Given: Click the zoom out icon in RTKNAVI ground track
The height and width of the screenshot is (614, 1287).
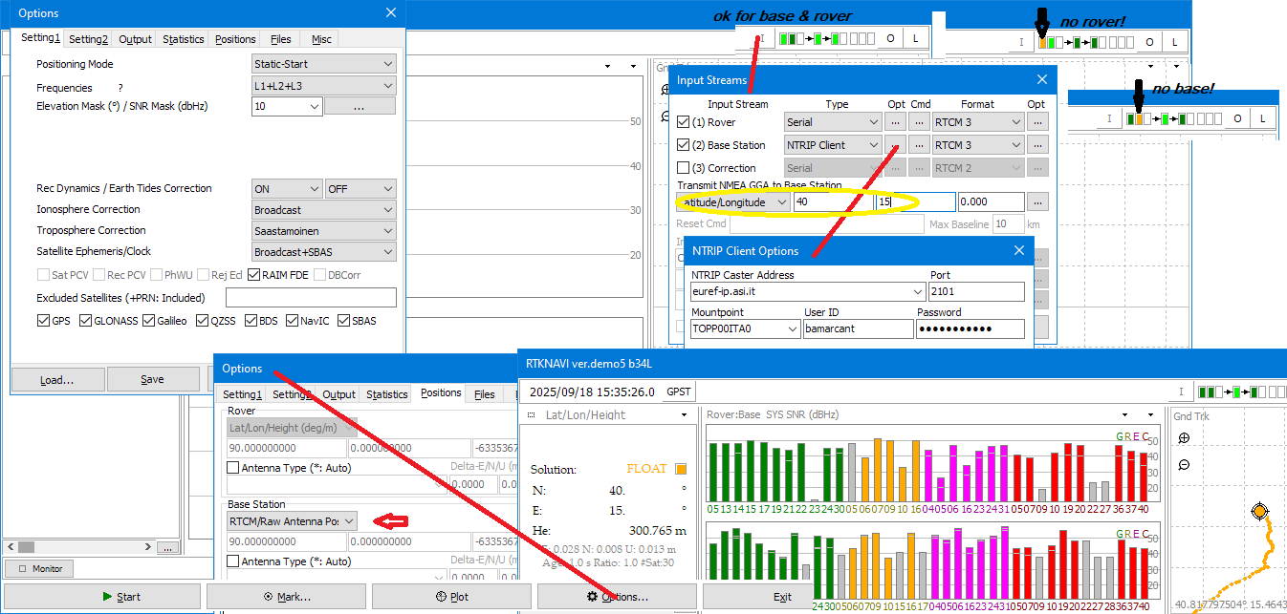Looking at the screenshot, I should 1185,465.
